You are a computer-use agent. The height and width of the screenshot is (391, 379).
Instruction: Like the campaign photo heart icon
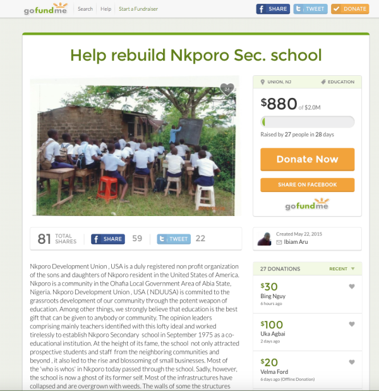click(x=227, y=89)
